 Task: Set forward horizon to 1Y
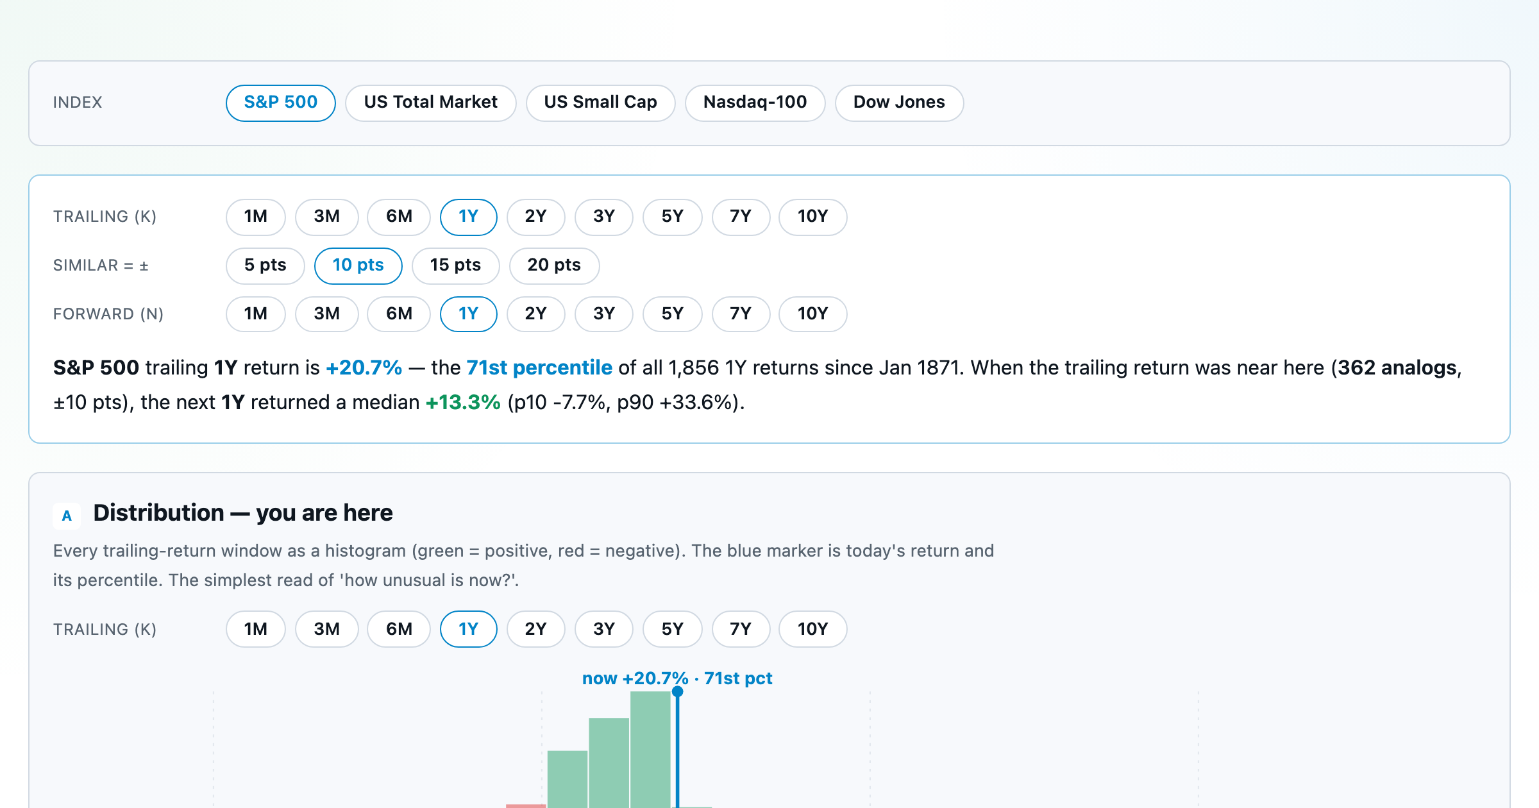pyautogui.click(x=469, y=314)
